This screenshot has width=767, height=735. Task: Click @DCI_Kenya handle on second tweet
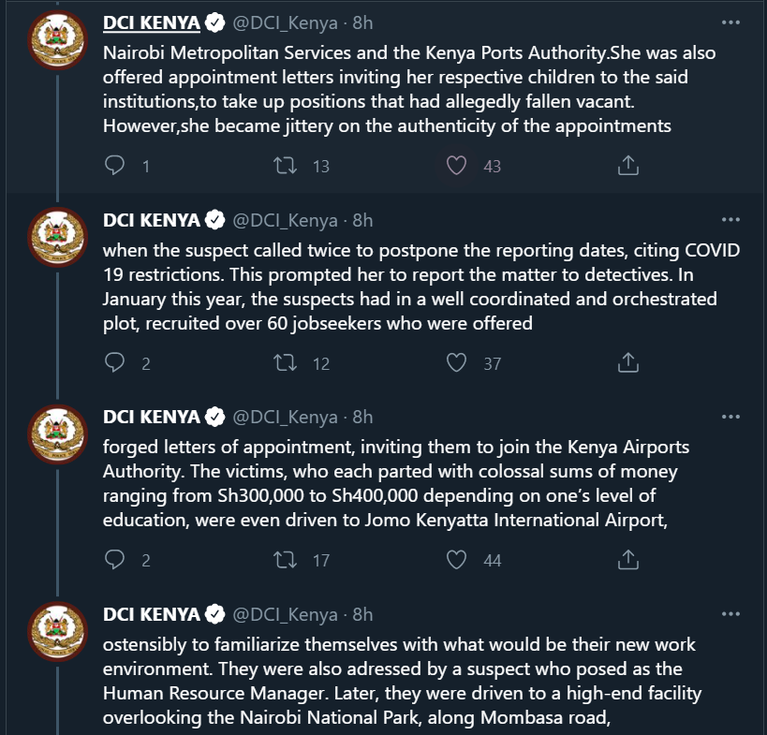tap(285, 220)
